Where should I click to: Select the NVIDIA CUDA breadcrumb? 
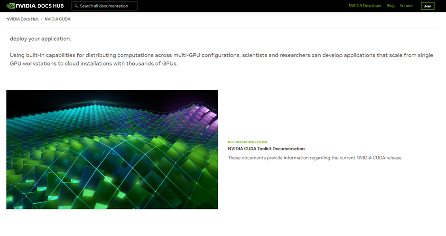click(x=57, y=19)
